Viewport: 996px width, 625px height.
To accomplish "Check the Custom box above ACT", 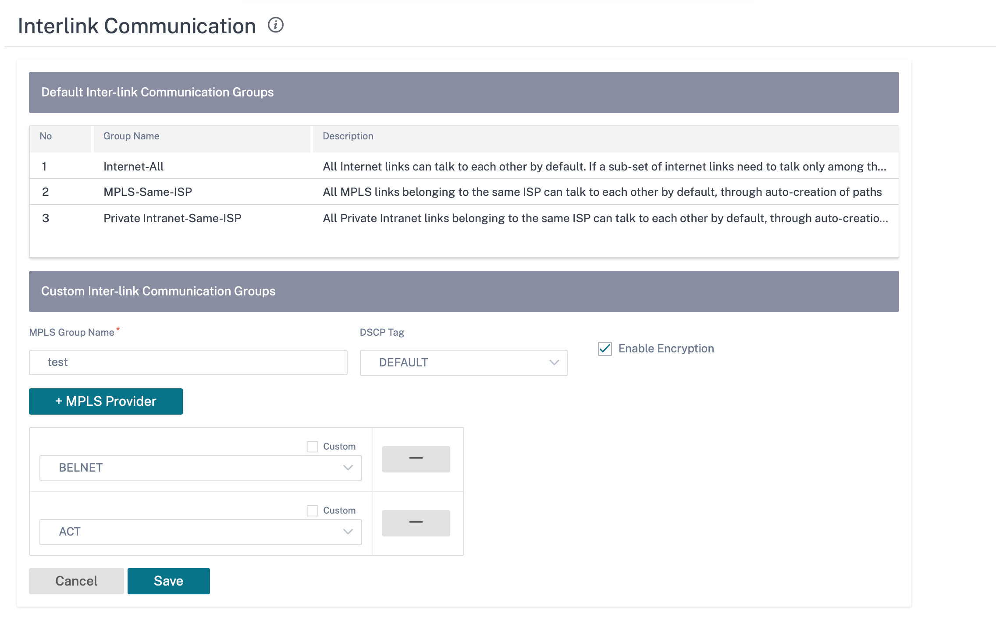I will [312, 511].
